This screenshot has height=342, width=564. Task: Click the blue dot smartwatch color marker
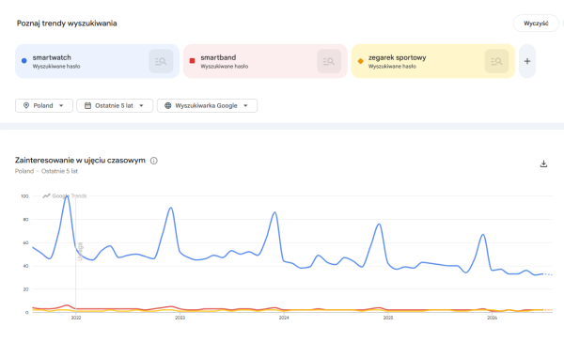[x=24, y=61]
